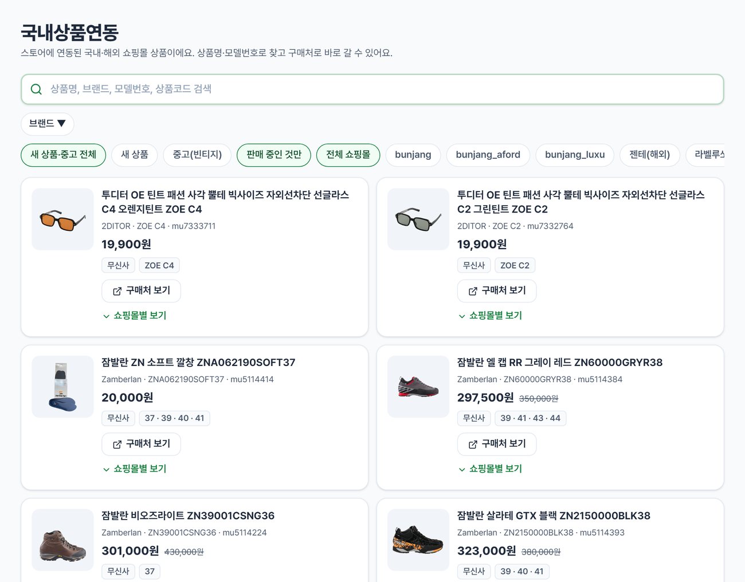Toggle the 새 상품·중고 전체 filter chip
745x582 pixels.
(64, 155)
